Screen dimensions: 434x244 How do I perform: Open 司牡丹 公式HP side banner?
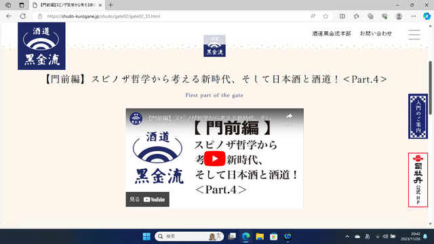(x=418, y=180)
